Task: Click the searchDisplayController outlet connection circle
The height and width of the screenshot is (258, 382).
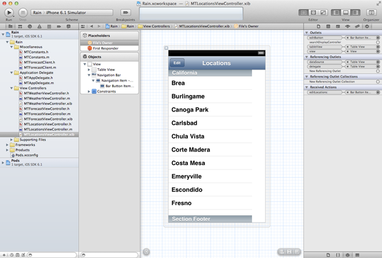Action: (x=378, y=42)
